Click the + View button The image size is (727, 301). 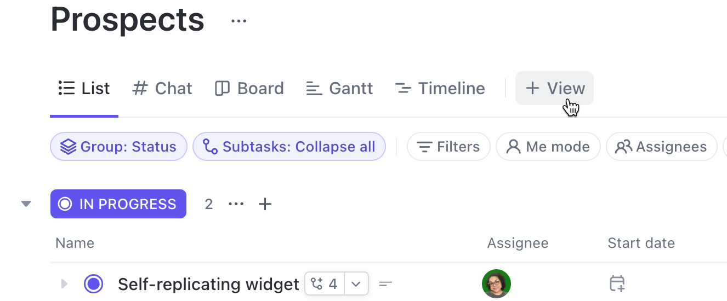point(554,89)
